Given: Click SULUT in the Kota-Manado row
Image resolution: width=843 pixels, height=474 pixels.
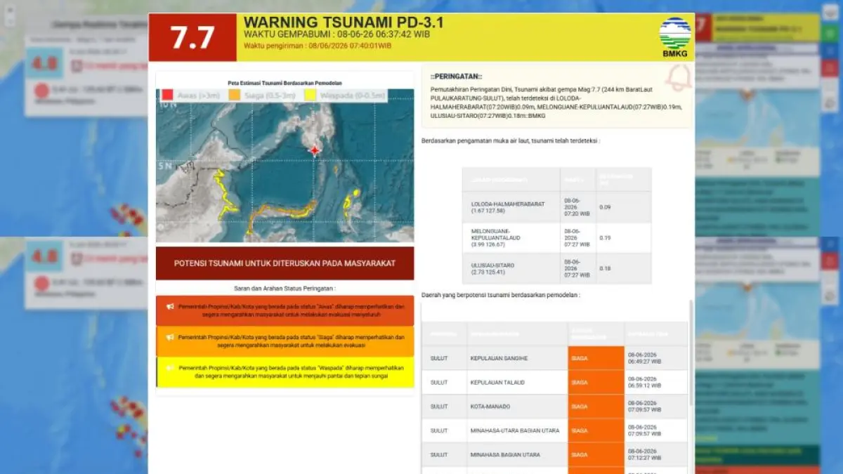Looking at the screenshot, I should (439, 407).
